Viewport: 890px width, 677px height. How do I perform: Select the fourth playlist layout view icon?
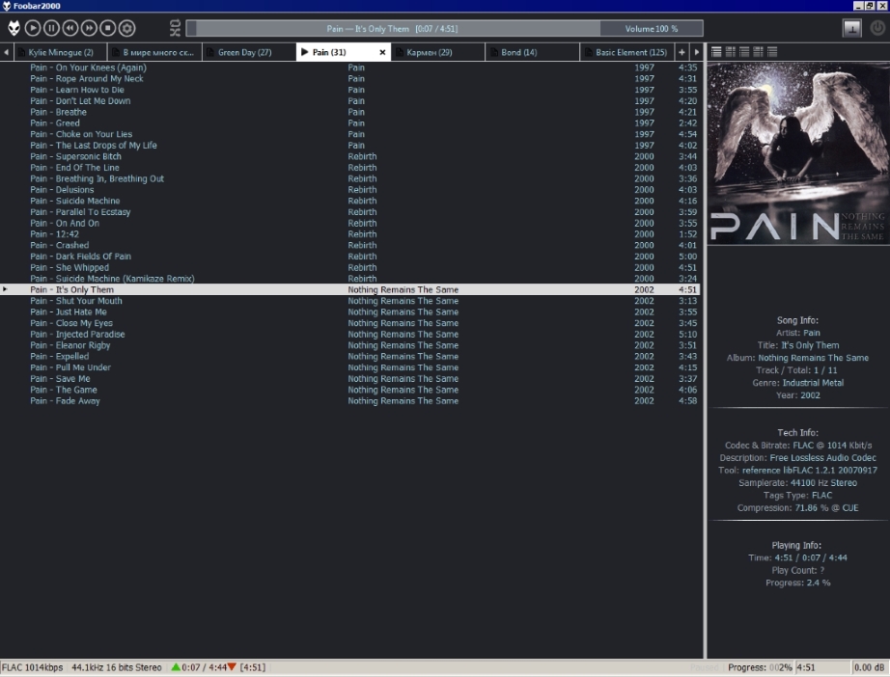point(758,52)
